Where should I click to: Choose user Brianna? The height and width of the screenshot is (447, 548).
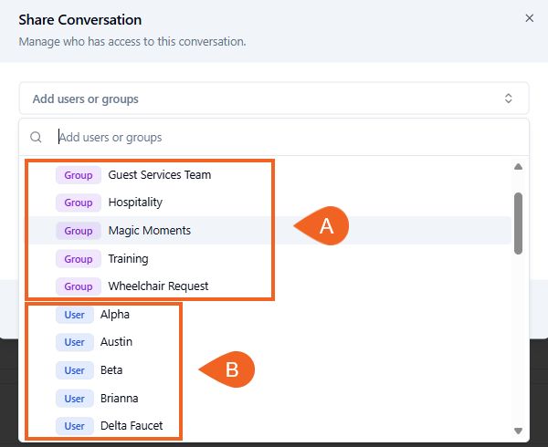(120, 399)
